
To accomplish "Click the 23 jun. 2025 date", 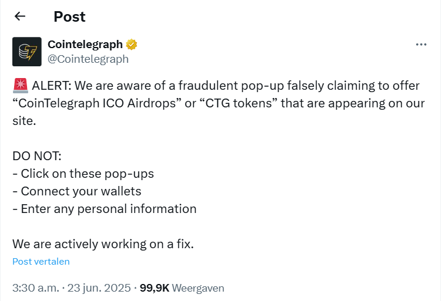I will [x=99, y=288].
